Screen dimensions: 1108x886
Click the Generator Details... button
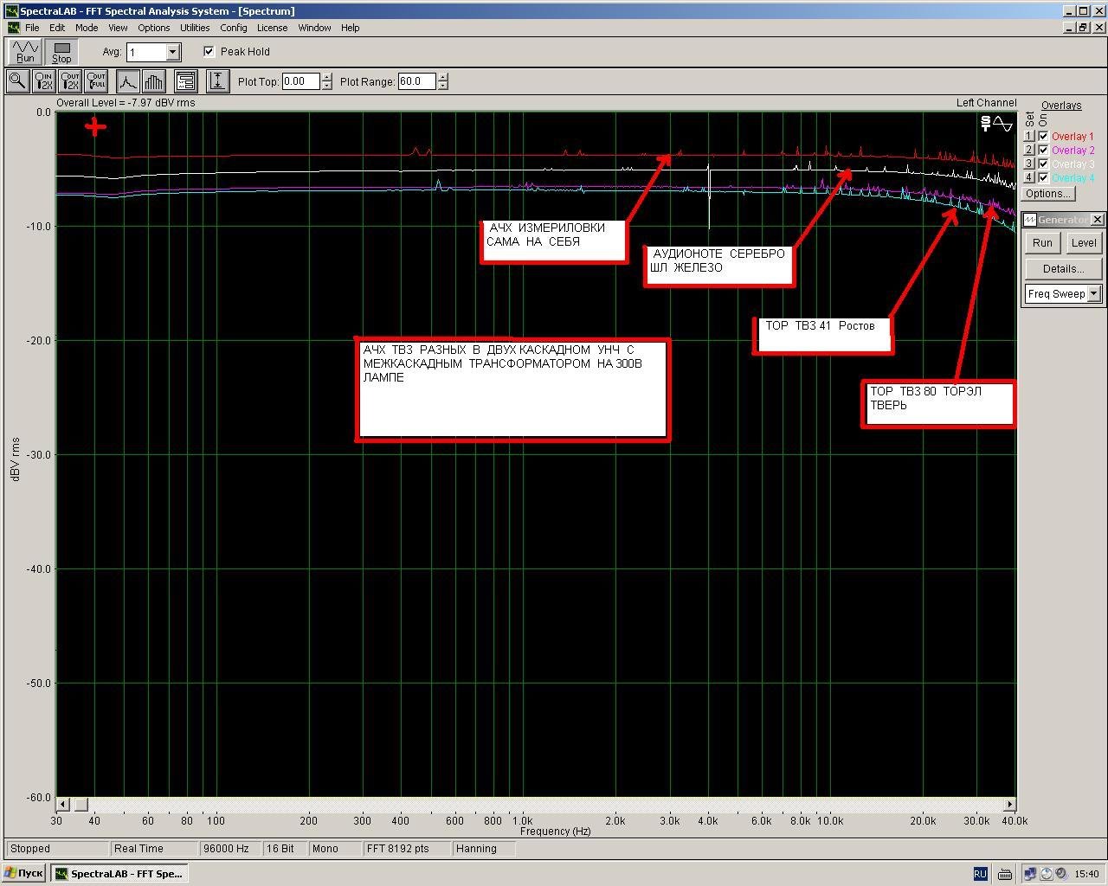(x=1063, y=268)
